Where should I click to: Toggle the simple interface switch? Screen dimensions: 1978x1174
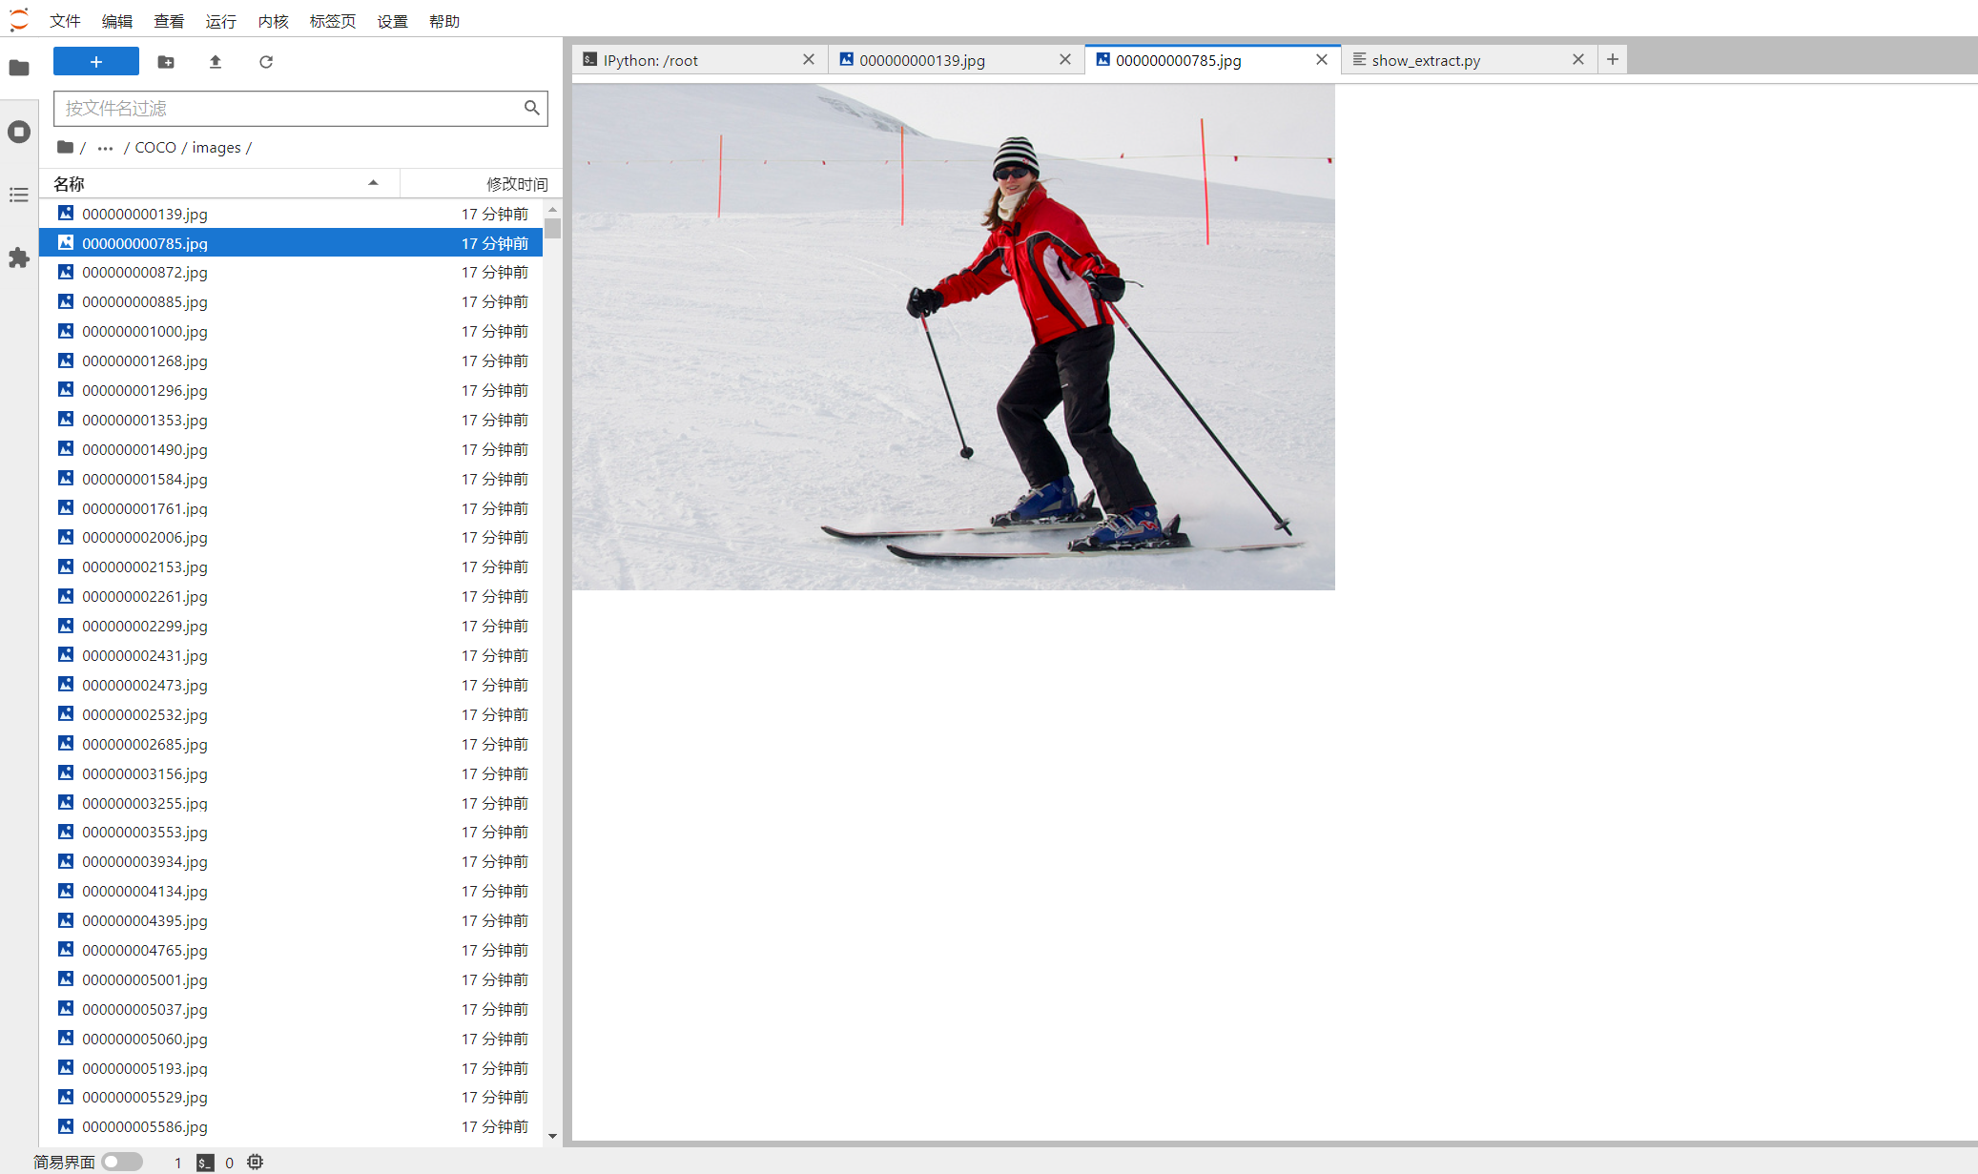click(122, 1162)
